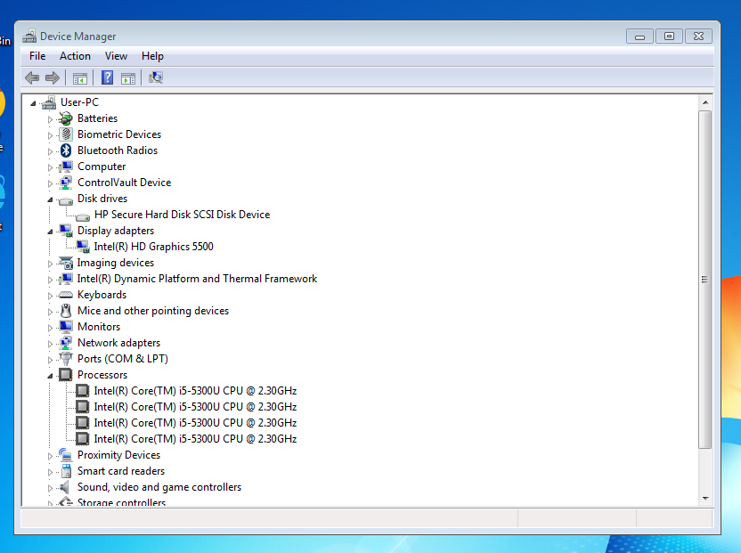The width and height of the screenshot is (741, 553).
Task: Click the User-PC computer icon
Action: pyautogui.click(x=49, y=102)
